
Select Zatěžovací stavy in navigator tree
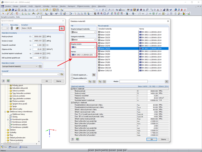[19, 114]
